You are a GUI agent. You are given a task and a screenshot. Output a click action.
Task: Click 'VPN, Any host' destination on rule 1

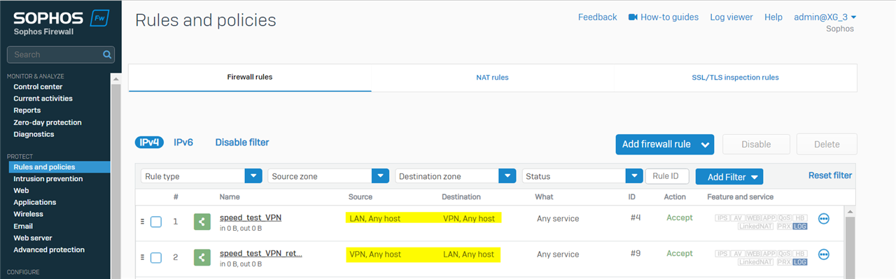point(469,218)
